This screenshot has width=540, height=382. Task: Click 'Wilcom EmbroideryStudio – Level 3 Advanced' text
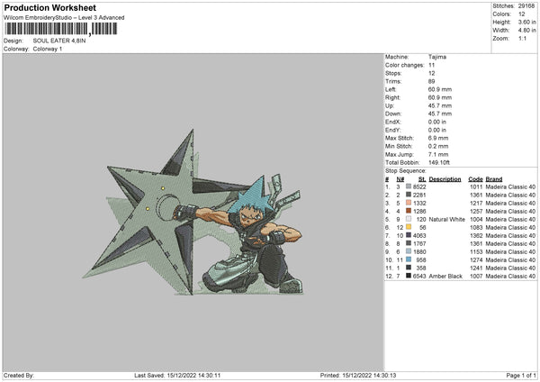(x=64, y=18)
